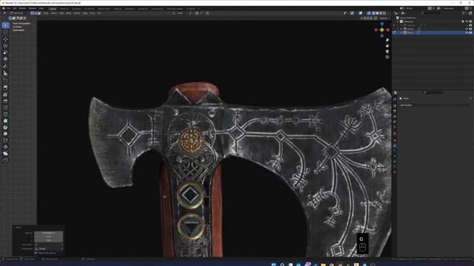
Task: Enable edge select mode
Action: [36, 13]
